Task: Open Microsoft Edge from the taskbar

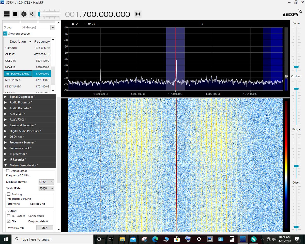Action: click(155, 239)
